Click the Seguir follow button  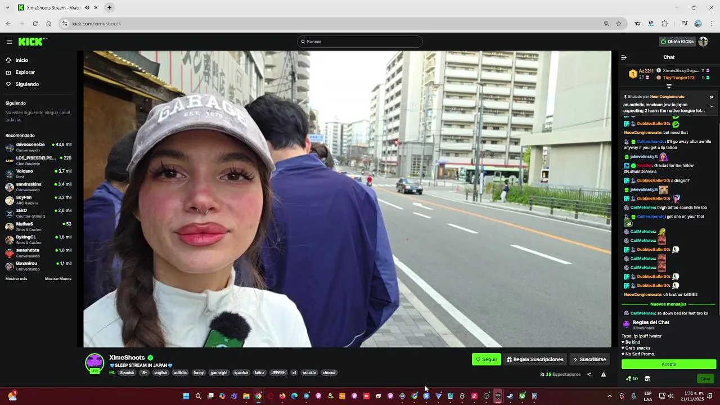point(487,359)
